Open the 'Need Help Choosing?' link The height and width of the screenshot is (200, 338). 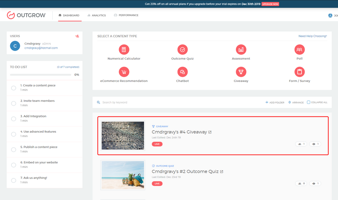click(313, 36)
